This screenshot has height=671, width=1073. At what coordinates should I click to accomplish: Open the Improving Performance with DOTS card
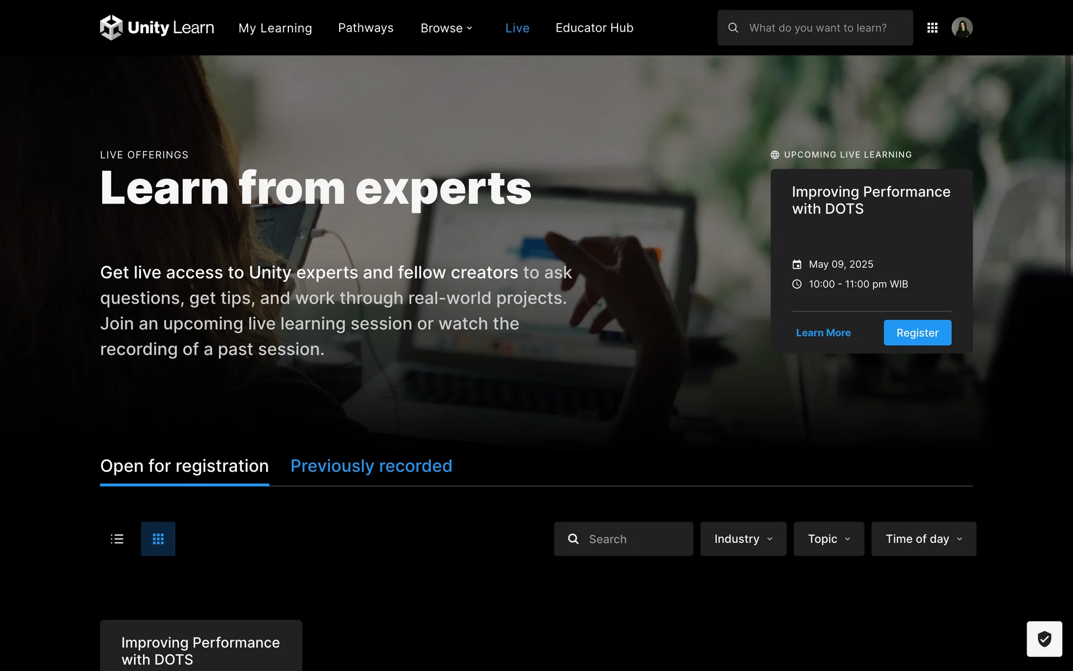tap(201, 651)
